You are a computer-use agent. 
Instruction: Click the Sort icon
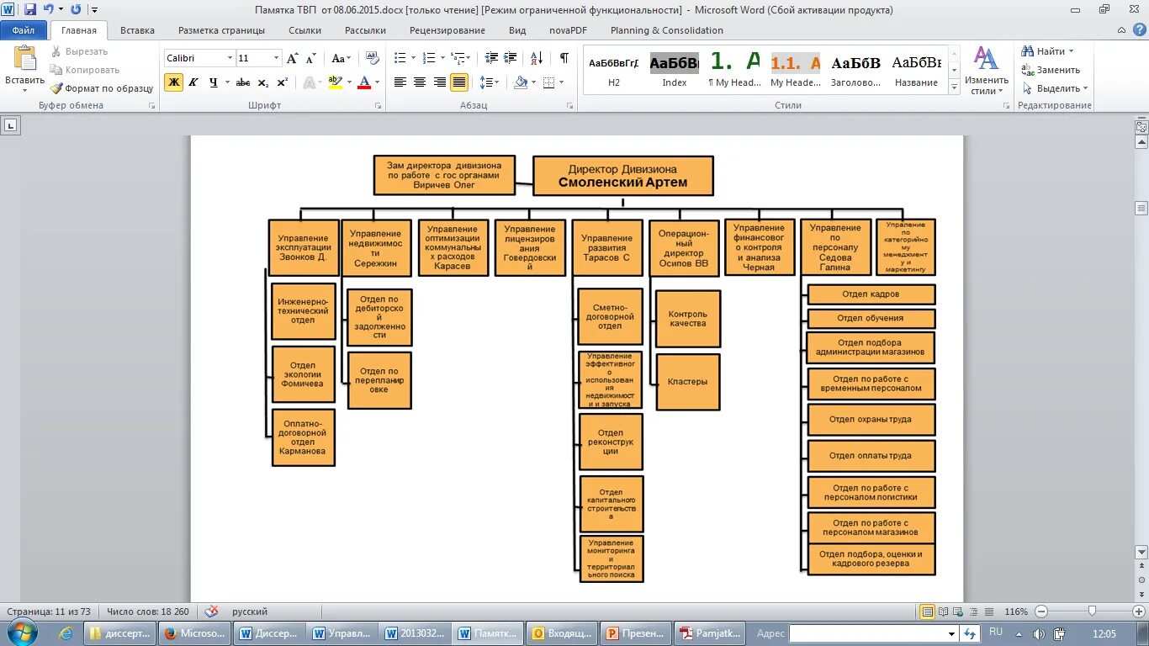coord(536,58)
